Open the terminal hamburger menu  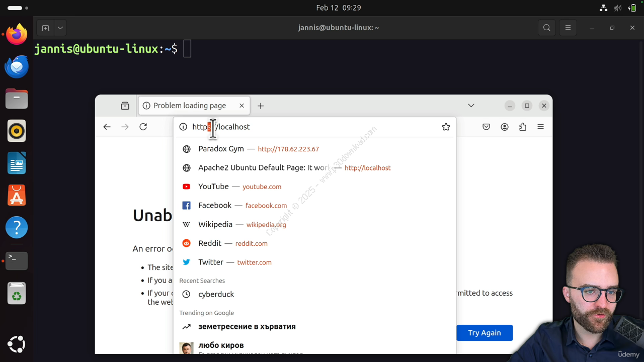(568, 28)
